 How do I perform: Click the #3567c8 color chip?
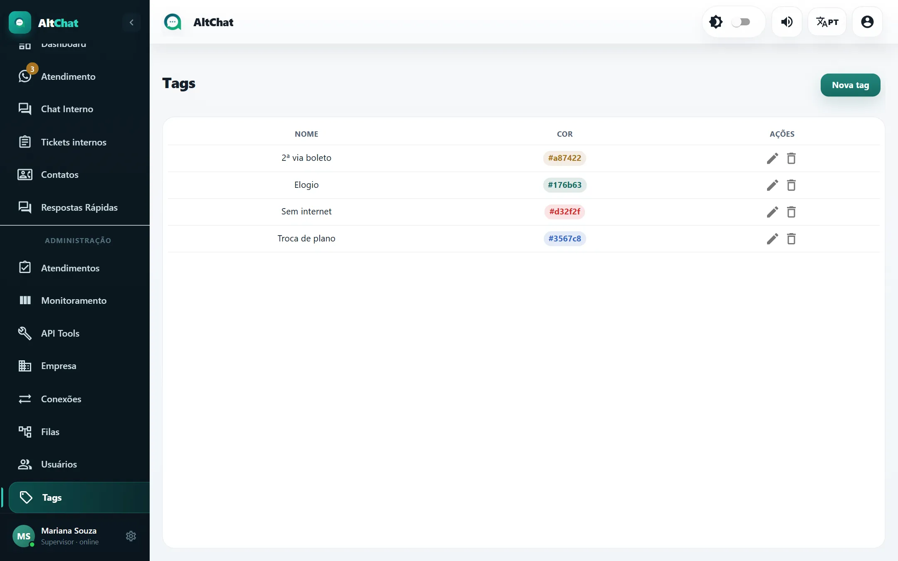click(565, 239)
